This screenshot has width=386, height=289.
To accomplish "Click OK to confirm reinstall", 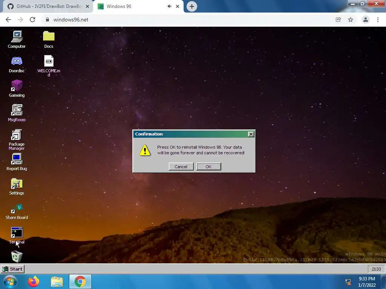I will point(208,167).
